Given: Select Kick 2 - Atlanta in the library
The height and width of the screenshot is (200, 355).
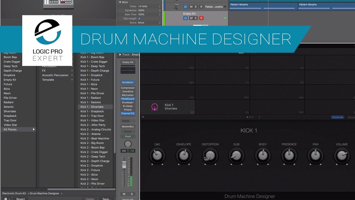Looking at the screenshot, I should pos(90,134).
